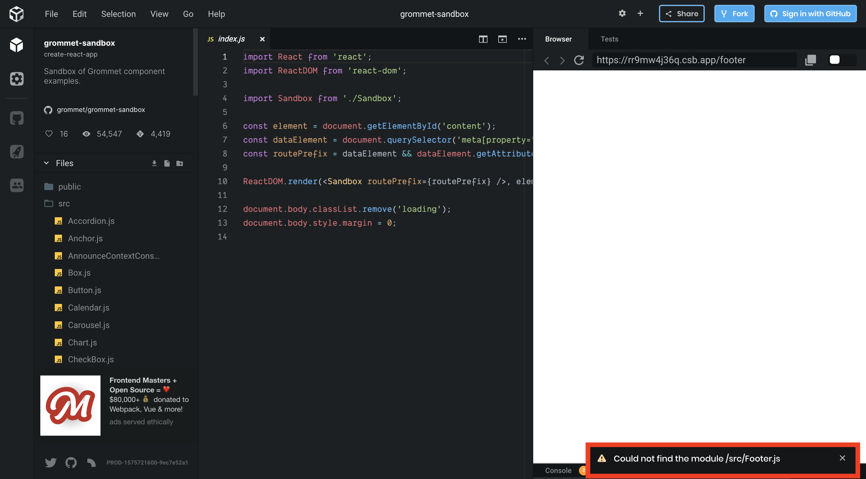Open the preview in a new window
866x479 pixels.
(x=503, y=39)
